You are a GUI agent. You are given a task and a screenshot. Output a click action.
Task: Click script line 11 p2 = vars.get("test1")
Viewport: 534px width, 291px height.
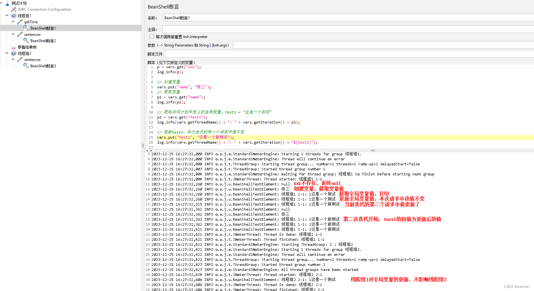point(182,117)
